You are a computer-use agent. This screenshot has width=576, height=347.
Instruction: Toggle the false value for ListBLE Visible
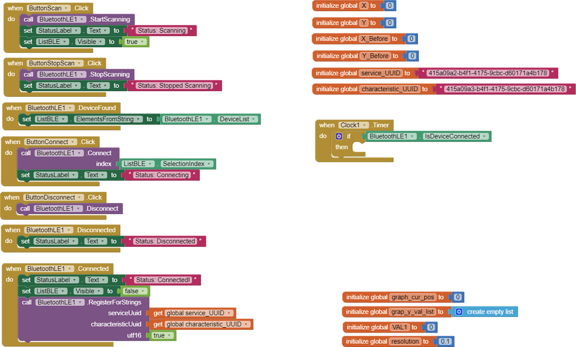pos(135,291)
